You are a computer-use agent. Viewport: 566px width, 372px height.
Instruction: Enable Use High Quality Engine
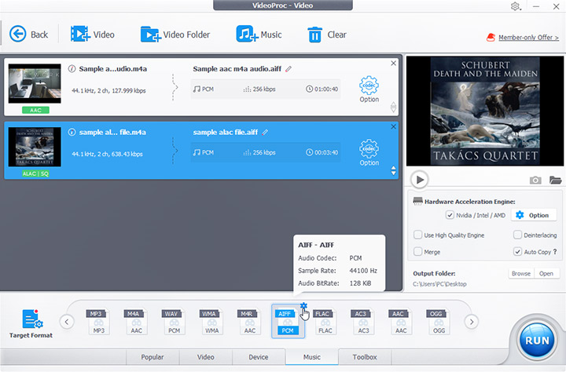[x=417, y=235]
